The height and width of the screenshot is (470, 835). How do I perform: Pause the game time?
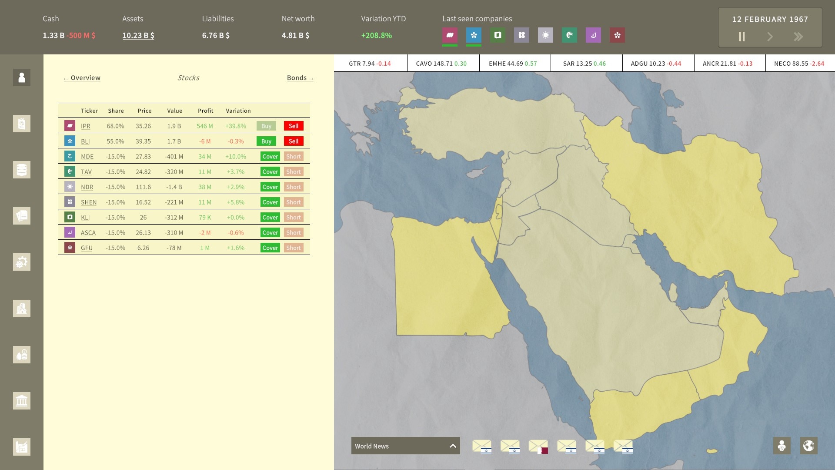(x=742, y=37)
